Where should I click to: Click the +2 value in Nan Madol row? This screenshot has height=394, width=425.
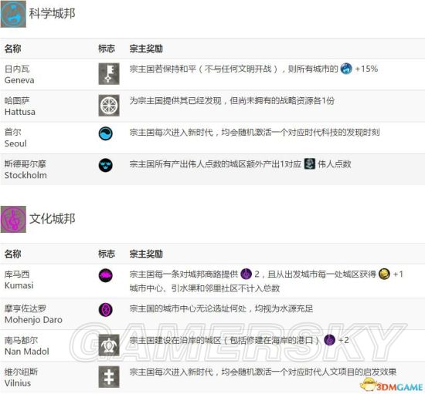[344, 340]
